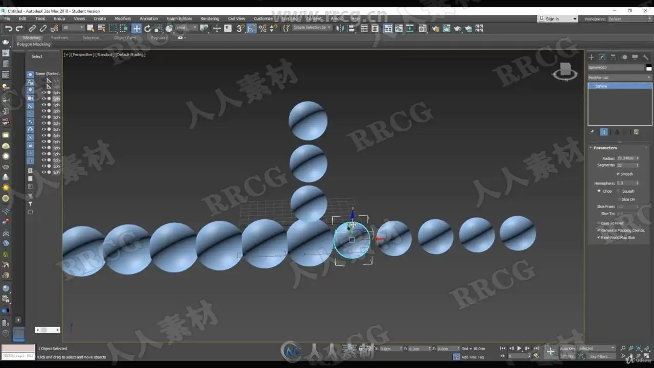Image resolution: width=654 pixels, height=368 pixels.
Task: Open the Align tool
Action: (351, 29)
